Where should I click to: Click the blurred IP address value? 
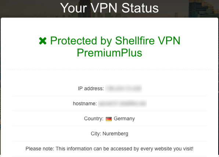(x=123, y=88)
